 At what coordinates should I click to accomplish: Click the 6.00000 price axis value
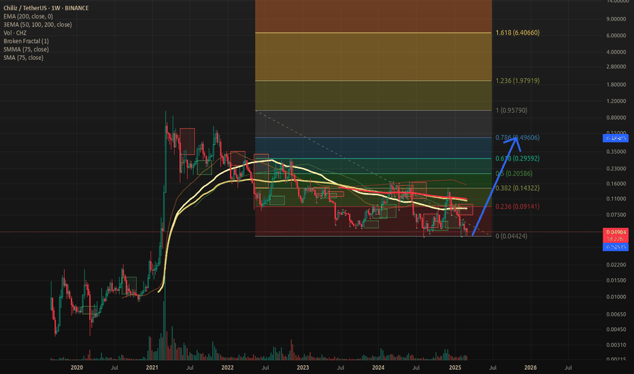(616, 35)
